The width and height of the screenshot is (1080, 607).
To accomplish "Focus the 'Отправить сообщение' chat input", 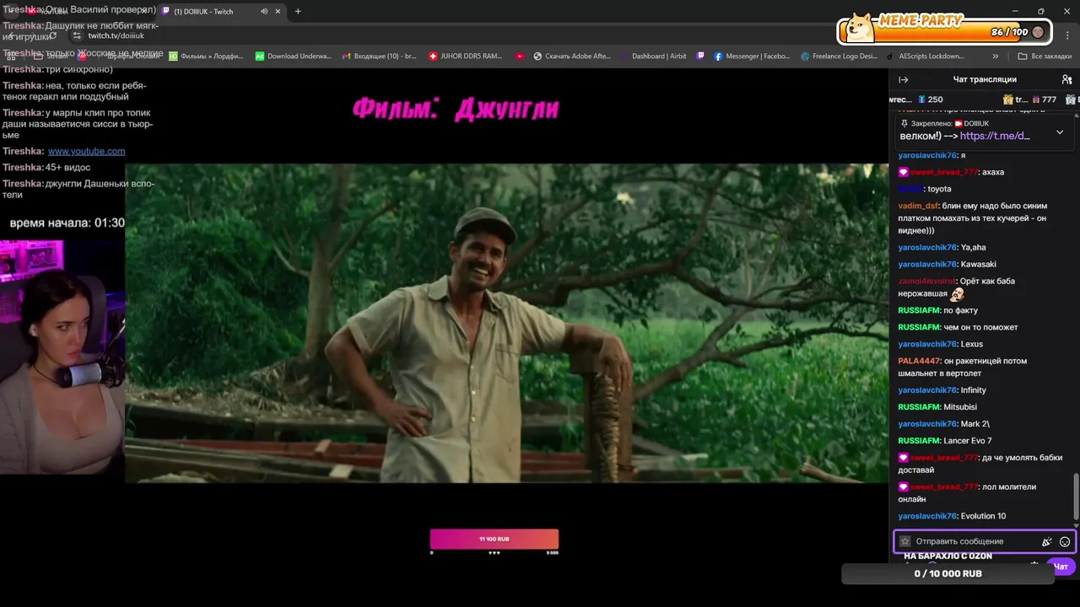I will (x=984, y=541).
